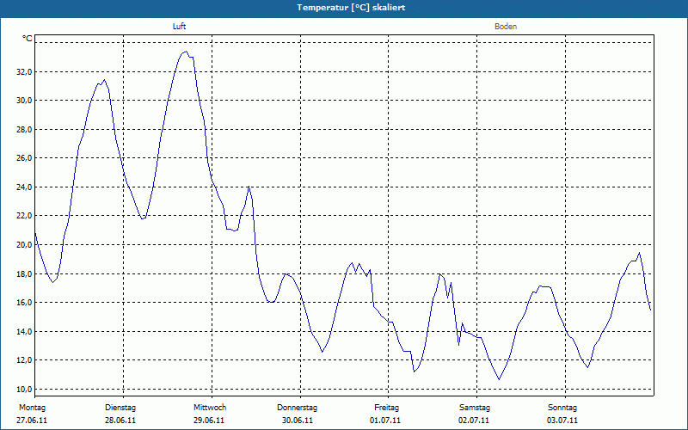Click the 'Boden' legend label

tap(506, 27)
